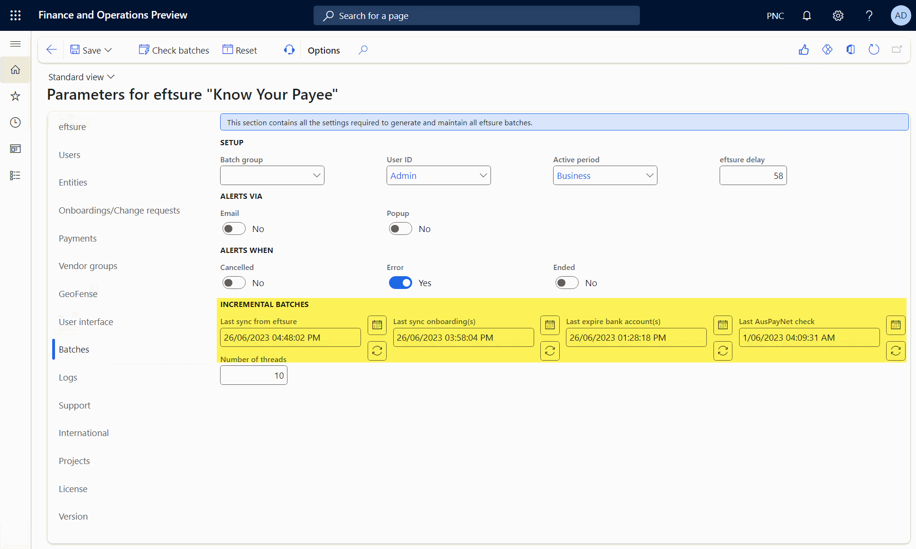The width and height of the screenshot is (916, 549).
Task: Click the action bar search magnifier
Action: coord(363,50)
